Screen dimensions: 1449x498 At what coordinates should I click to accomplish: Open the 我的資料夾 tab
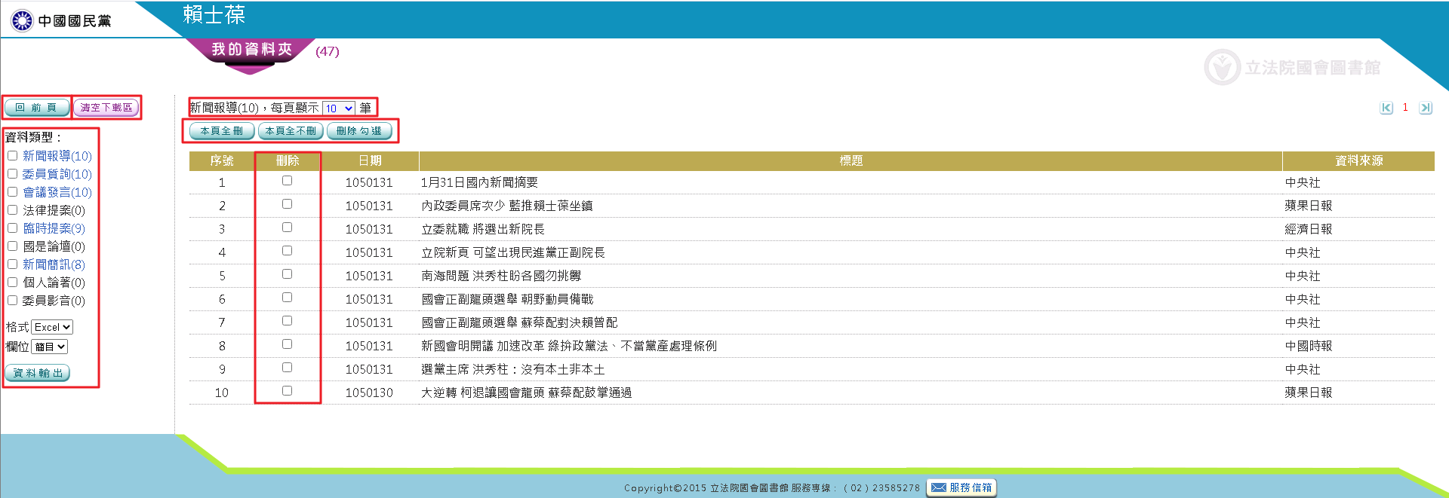click(251, 50)
